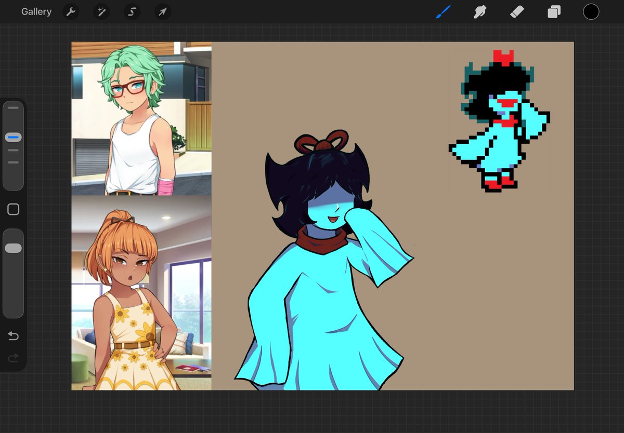Click the pixel-art sprite reference
This screenshot has height=433, width=624.
(500, 121)
